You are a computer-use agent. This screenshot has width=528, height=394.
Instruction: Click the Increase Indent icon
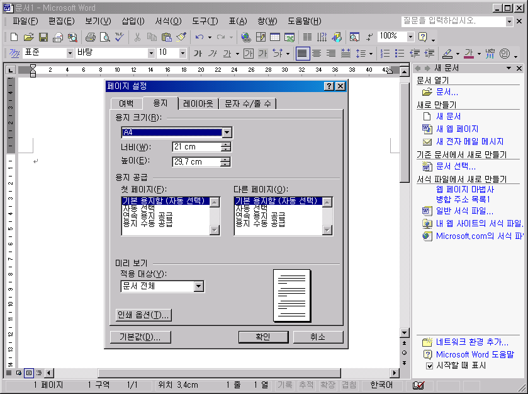(429, 54)
